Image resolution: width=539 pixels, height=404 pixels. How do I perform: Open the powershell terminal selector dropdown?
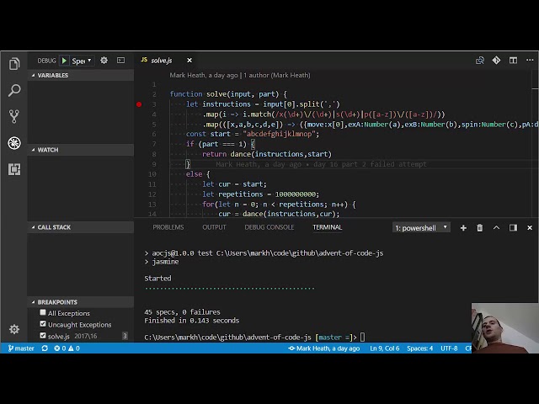click(421, 227)
